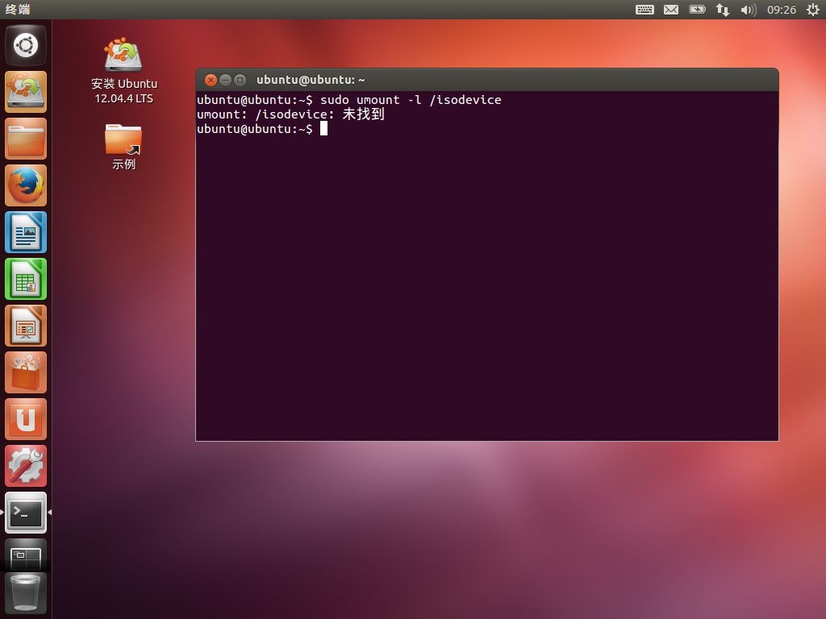
Task: Open the Trash
Action: (26, 592)
